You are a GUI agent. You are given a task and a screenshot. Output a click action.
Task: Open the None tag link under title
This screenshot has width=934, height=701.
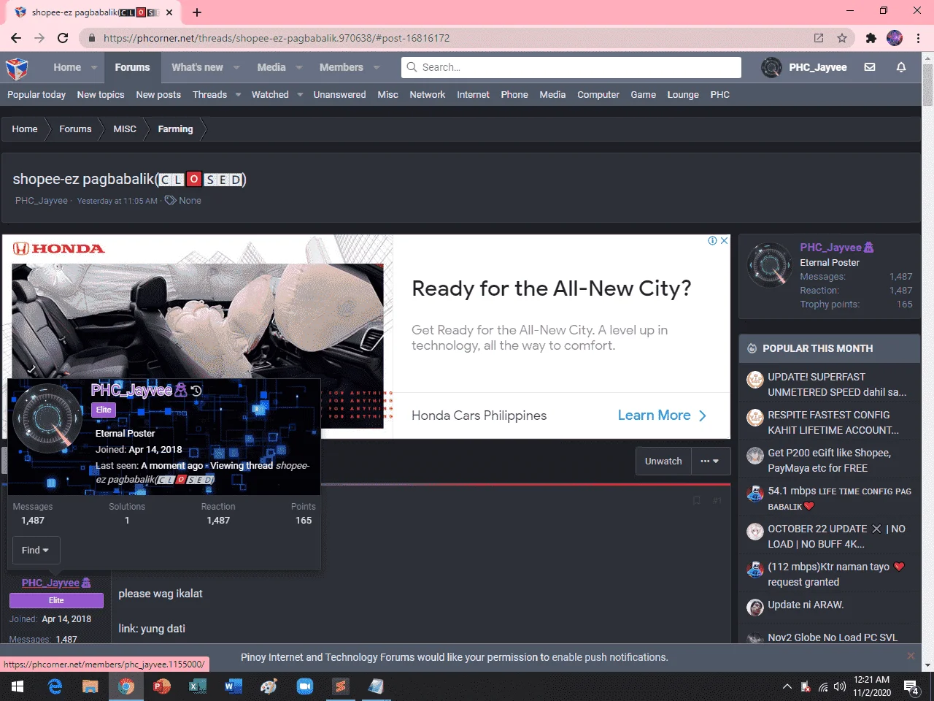pos(190,201)
